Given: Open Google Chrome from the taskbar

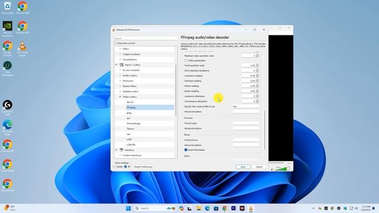Looking at the screenshot, I should tap(224, 208).
